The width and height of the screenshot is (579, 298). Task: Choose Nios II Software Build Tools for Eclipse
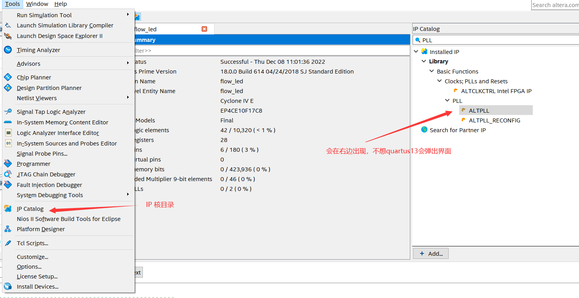tap(69, 219)
